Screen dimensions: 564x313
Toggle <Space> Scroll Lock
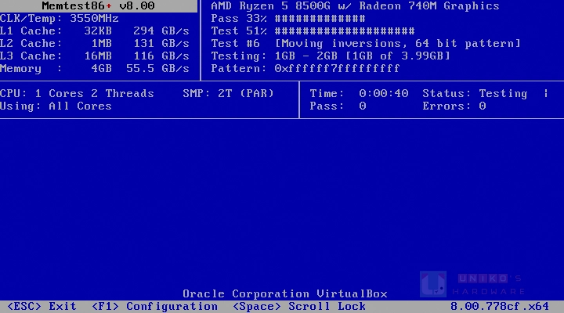tap(299, 307)
